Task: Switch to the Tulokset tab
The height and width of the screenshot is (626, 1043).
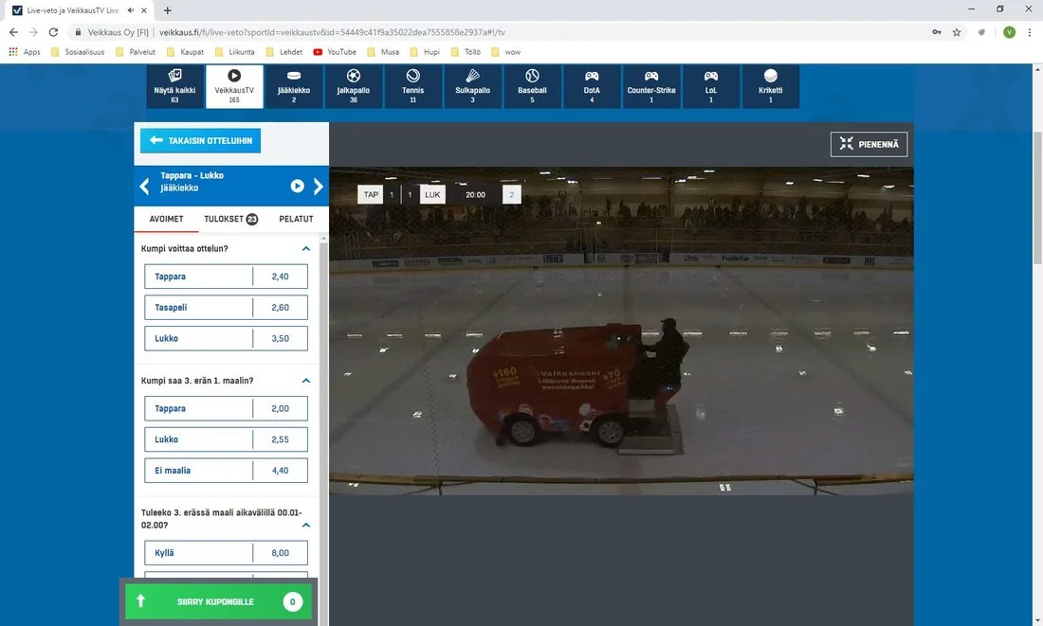Action: tap(230, 219)
